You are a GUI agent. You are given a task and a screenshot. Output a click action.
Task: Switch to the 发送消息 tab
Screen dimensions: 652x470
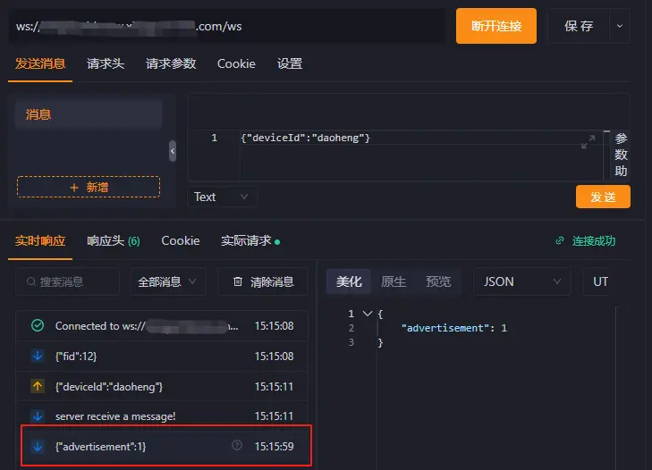(x=40, y=63)
